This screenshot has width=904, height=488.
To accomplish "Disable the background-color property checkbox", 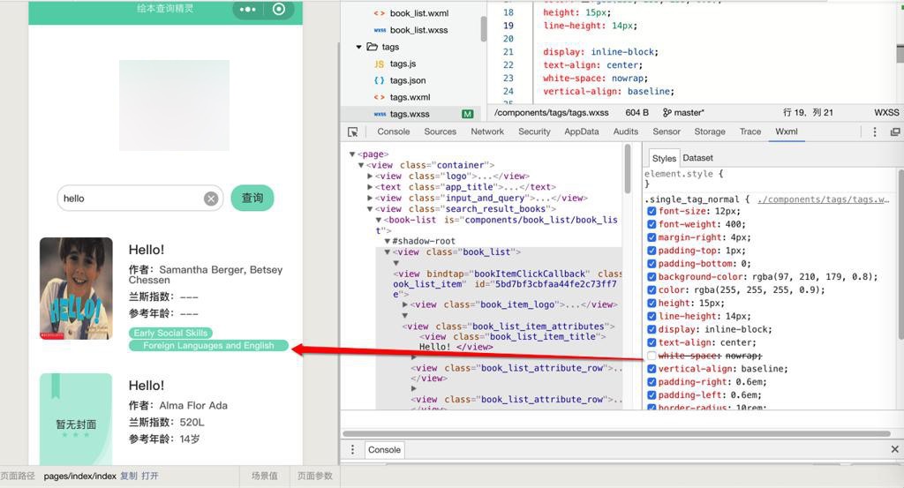I will pyautogui.click(x=652, y=276).
